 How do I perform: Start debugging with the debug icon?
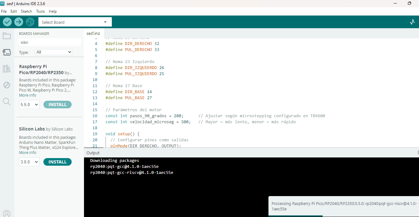click(x=30, y=22)
